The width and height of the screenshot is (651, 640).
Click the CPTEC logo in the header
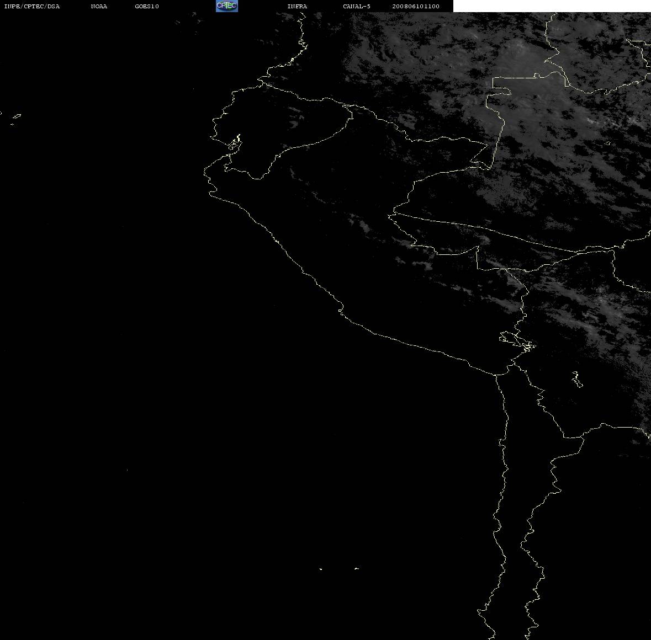point(227,6)
